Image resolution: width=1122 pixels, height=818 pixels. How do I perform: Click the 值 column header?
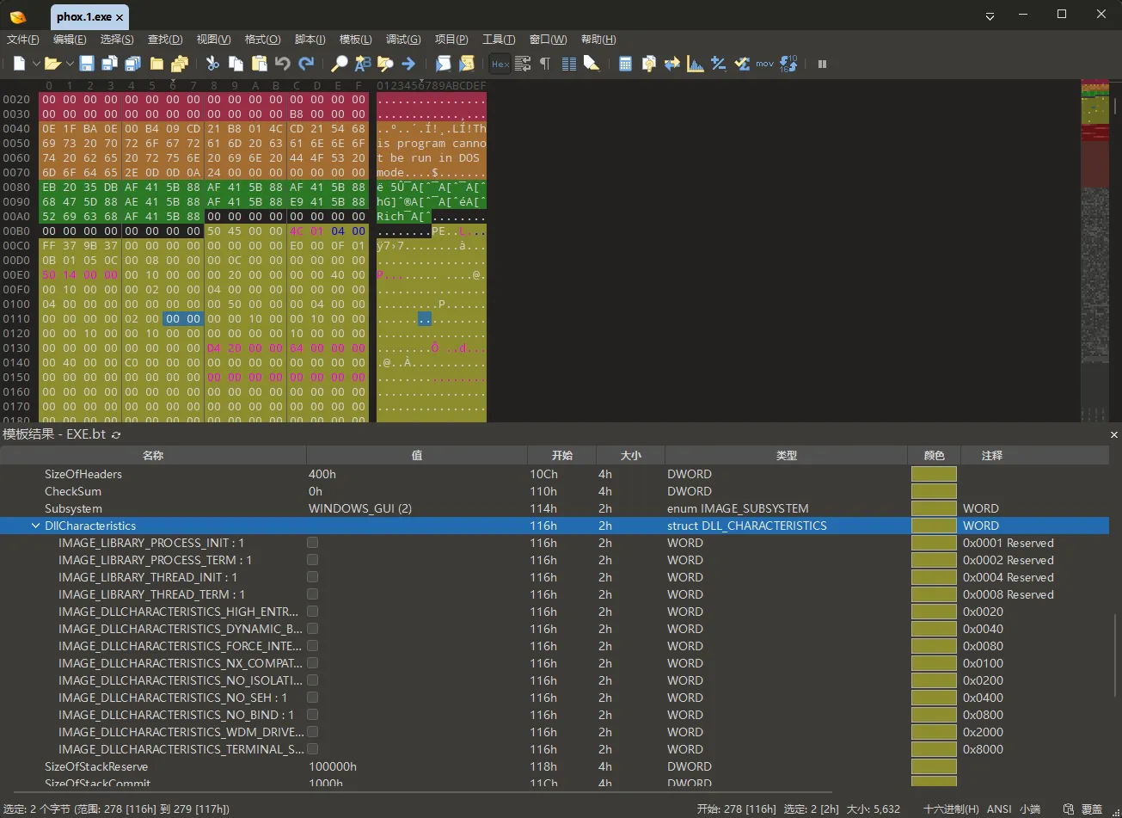[x=417, y=455]
